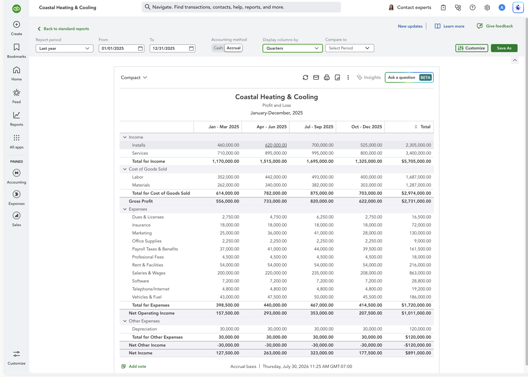528x377 pixels.
Task: Open Bookmarks in the sidebar
Action: point(17,51)
